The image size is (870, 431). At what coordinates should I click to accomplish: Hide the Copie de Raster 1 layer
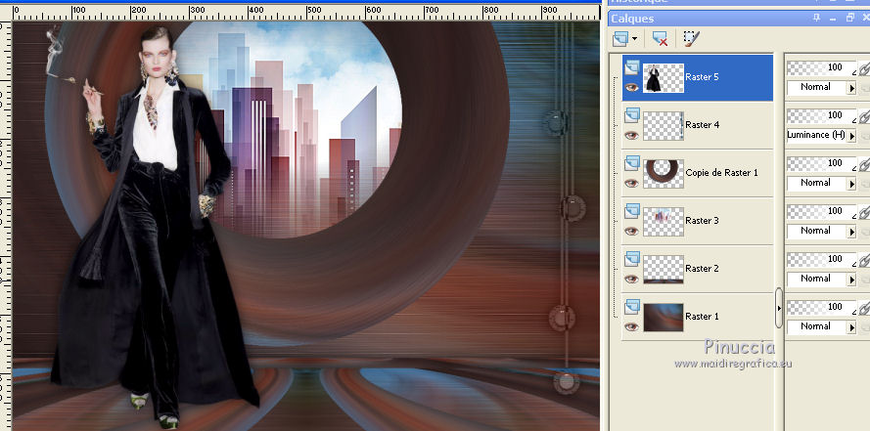tap(631, 183)
